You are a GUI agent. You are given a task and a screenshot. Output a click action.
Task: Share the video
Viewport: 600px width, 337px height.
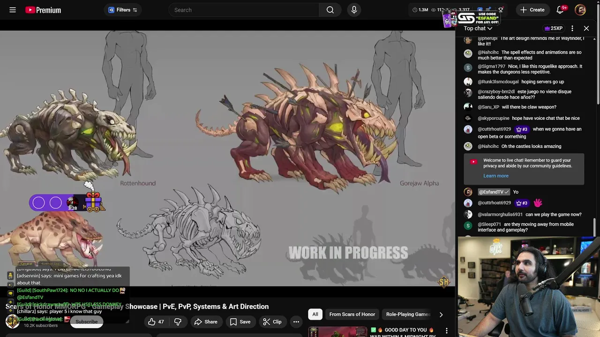(x=206, y=322)
